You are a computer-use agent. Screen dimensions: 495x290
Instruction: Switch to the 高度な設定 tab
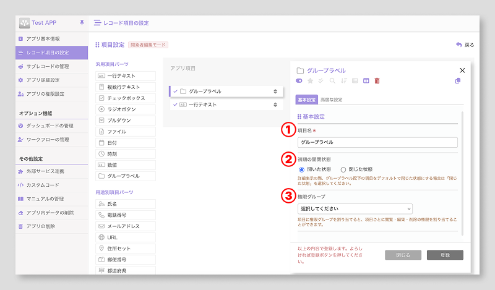(x=332, y=100)
